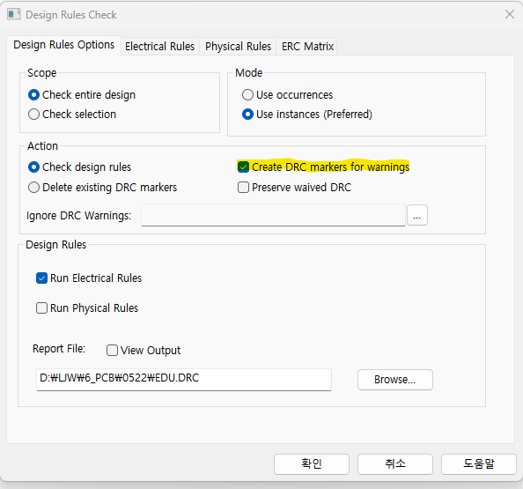523x489 pixels.
Task: Click the Design Rules Check title icon
Action: (14, 14)
